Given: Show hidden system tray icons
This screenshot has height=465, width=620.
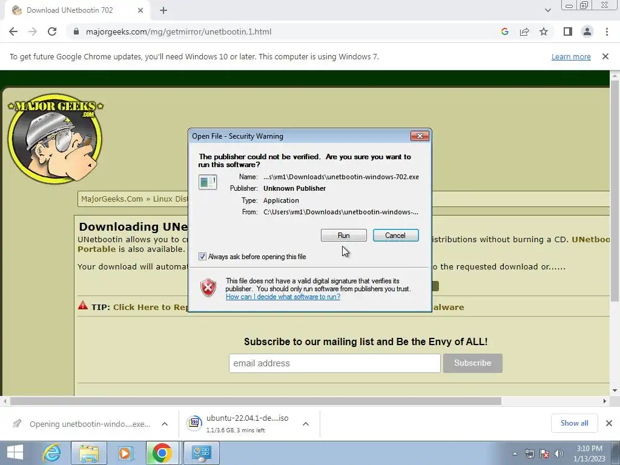Looking at the screenshot, I should pos(515,453).
